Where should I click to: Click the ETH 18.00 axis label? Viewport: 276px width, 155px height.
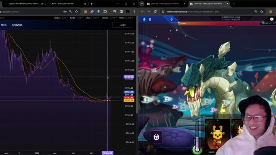point(129,34)
